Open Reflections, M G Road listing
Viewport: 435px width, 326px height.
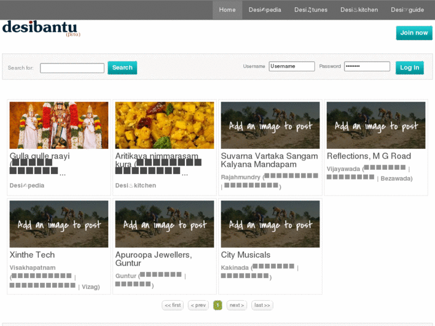point(369,156)
